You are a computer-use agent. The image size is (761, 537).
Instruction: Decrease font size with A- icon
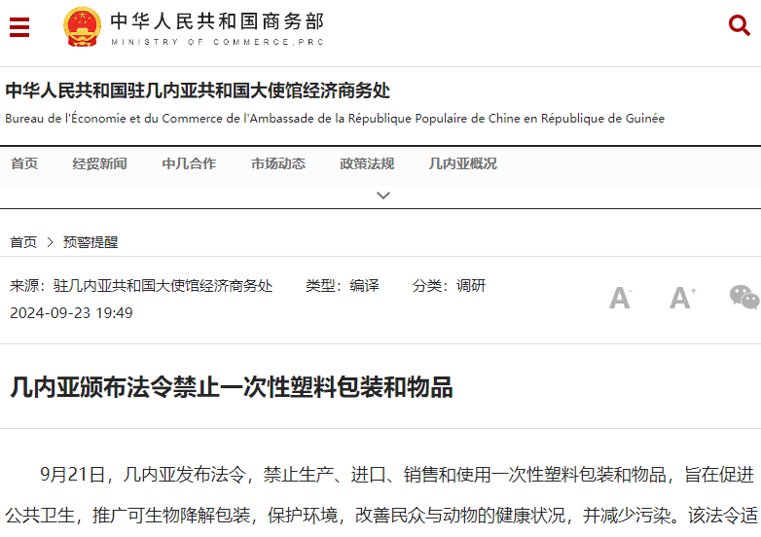[620, 298]
